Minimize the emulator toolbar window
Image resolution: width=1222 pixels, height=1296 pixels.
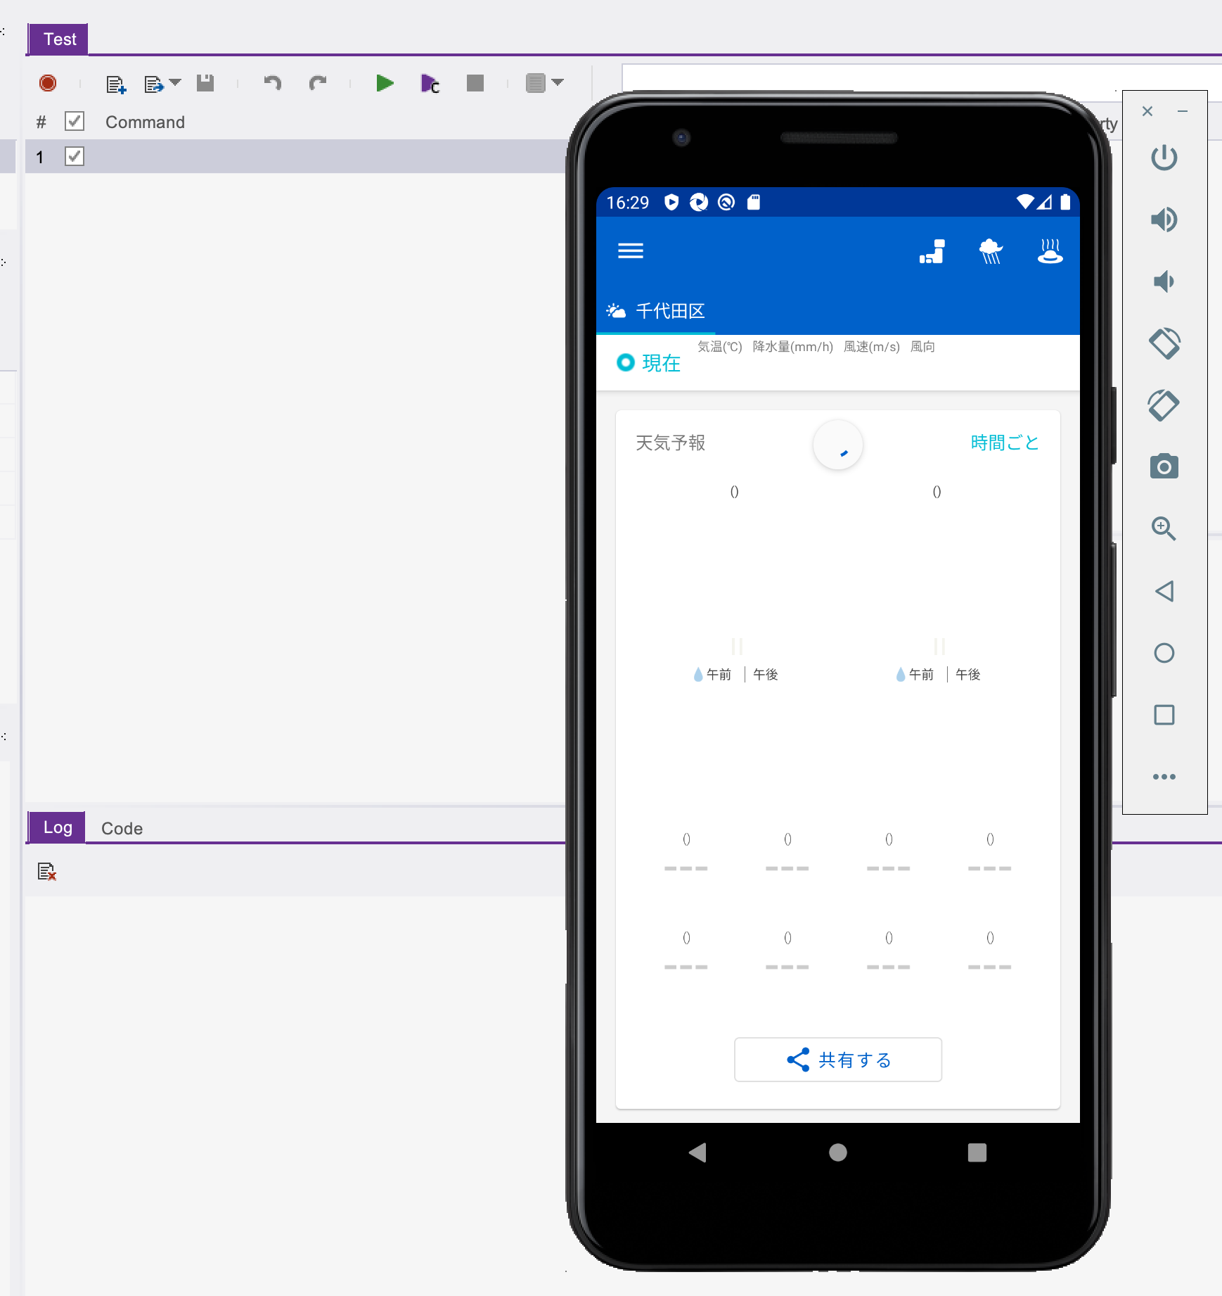[x=1183, y=111]
